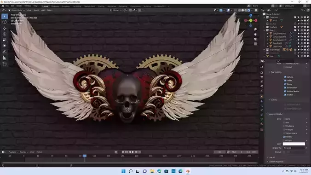
Task: Toggle Diffuse ray visibility checkbox
Action: pyautogui.click(x=285, y=81)
